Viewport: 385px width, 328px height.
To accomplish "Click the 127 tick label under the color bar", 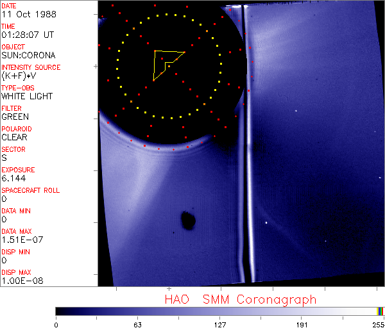I will click(220, 324).
